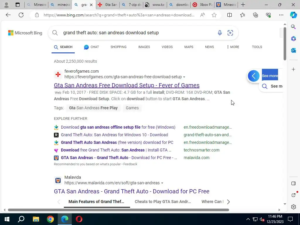Switch to SHOPPING results
This screenshot has height=225, width=300.
click(118, 47)
